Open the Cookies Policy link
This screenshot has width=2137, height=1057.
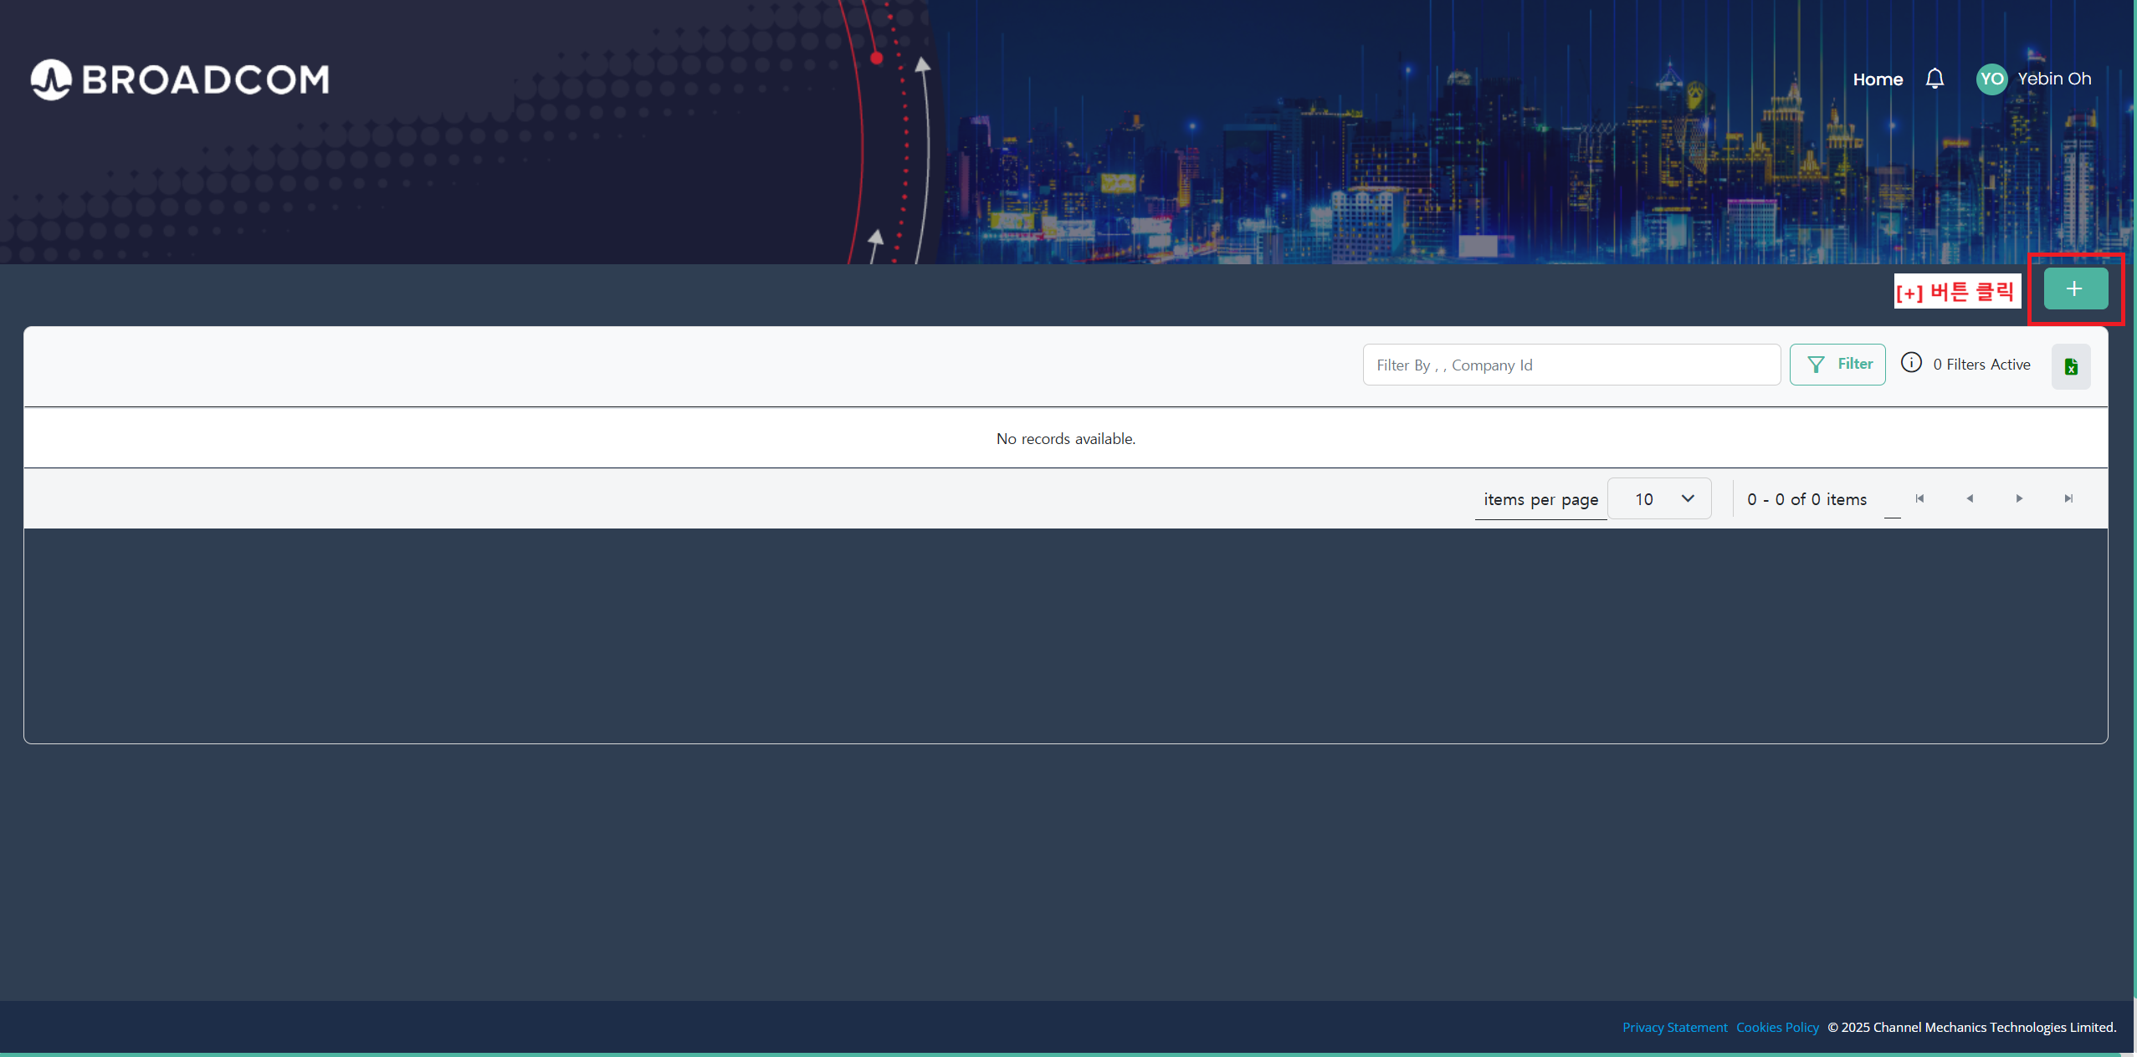1777,1027
